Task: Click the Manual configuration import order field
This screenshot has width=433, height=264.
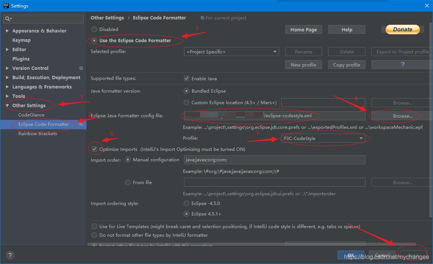Action: tap(274, 160)
